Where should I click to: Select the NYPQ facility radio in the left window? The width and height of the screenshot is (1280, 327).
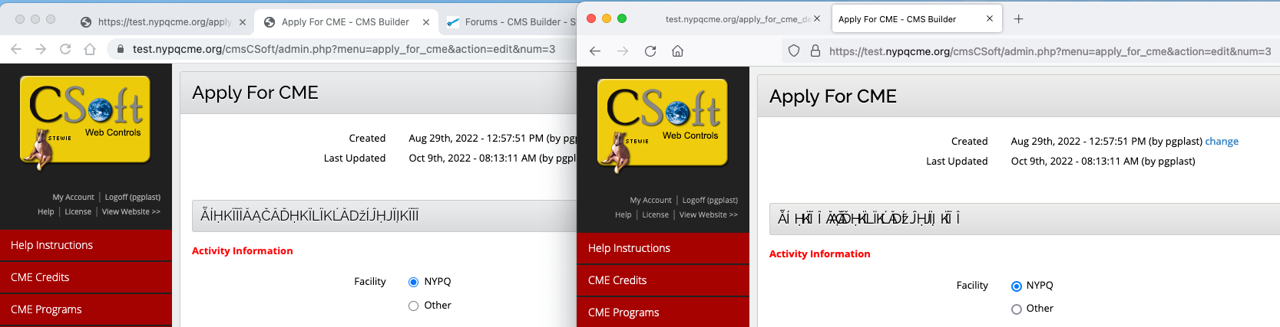click(413, 282)
